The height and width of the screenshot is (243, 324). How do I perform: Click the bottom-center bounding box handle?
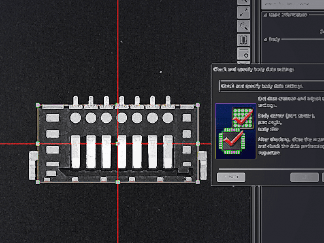(x=117, y=182)
